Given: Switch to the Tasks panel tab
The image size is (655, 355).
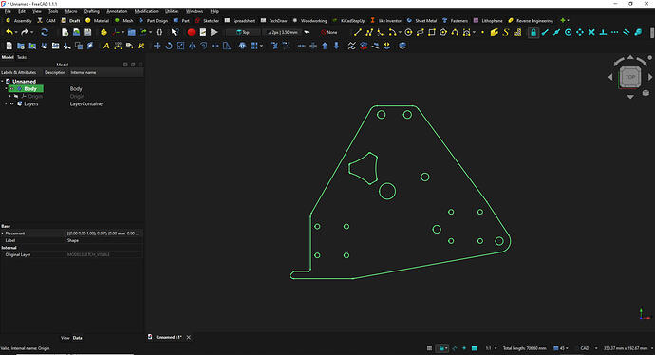Looking at the screenshot, I should click(22, 57).
